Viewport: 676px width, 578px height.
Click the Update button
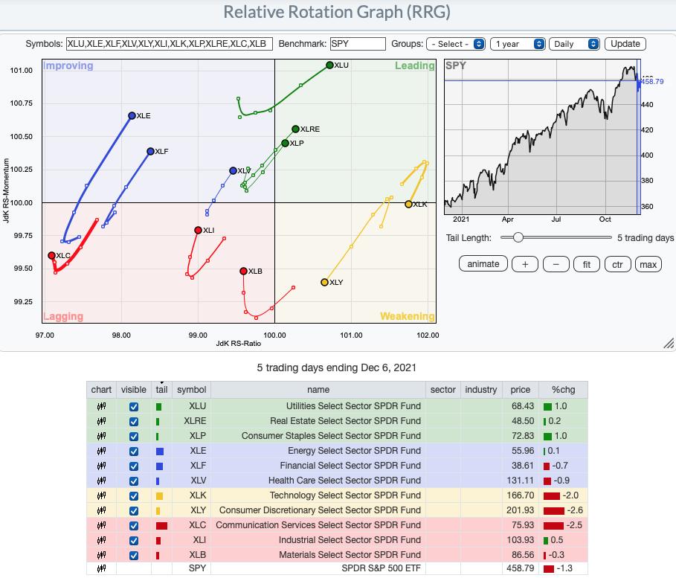pyautogui.click(x=625, y=44)
